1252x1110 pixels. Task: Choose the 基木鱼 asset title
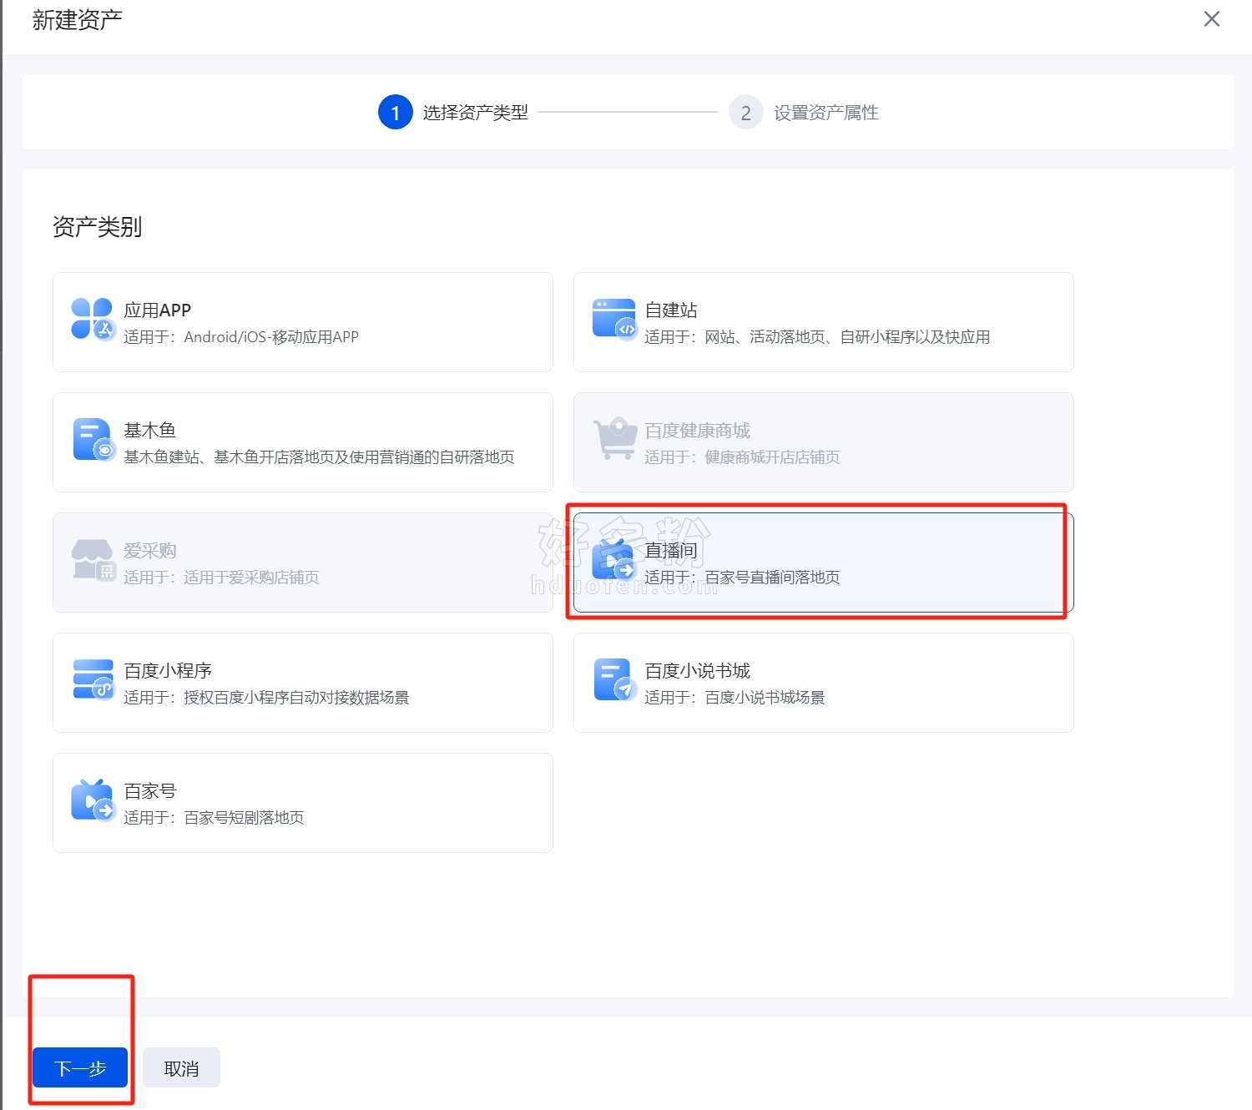tap(150, 431)
